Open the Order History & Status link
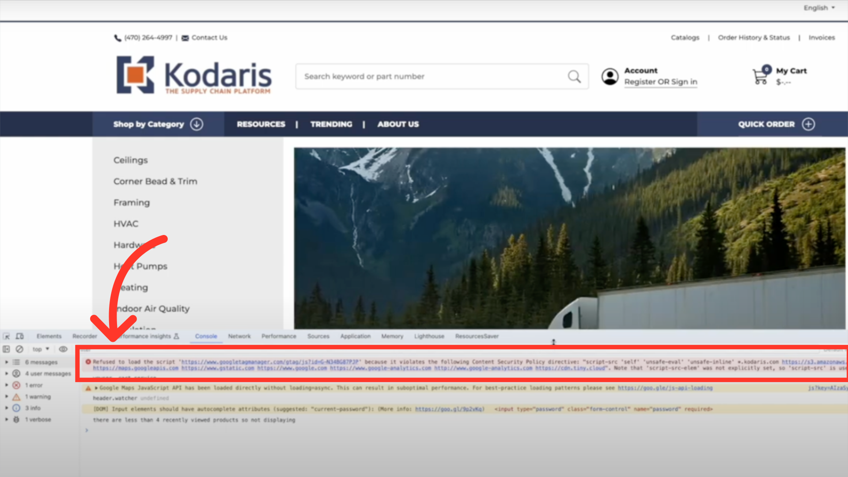 tap(753, 38)
